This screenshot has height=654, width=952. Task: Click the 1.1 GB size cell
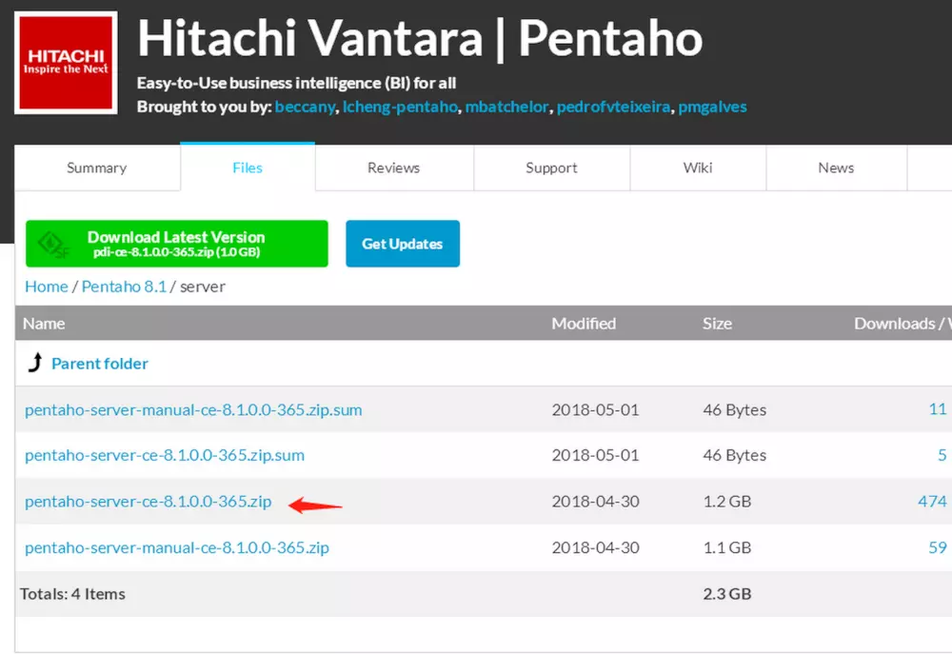point(727,547)
